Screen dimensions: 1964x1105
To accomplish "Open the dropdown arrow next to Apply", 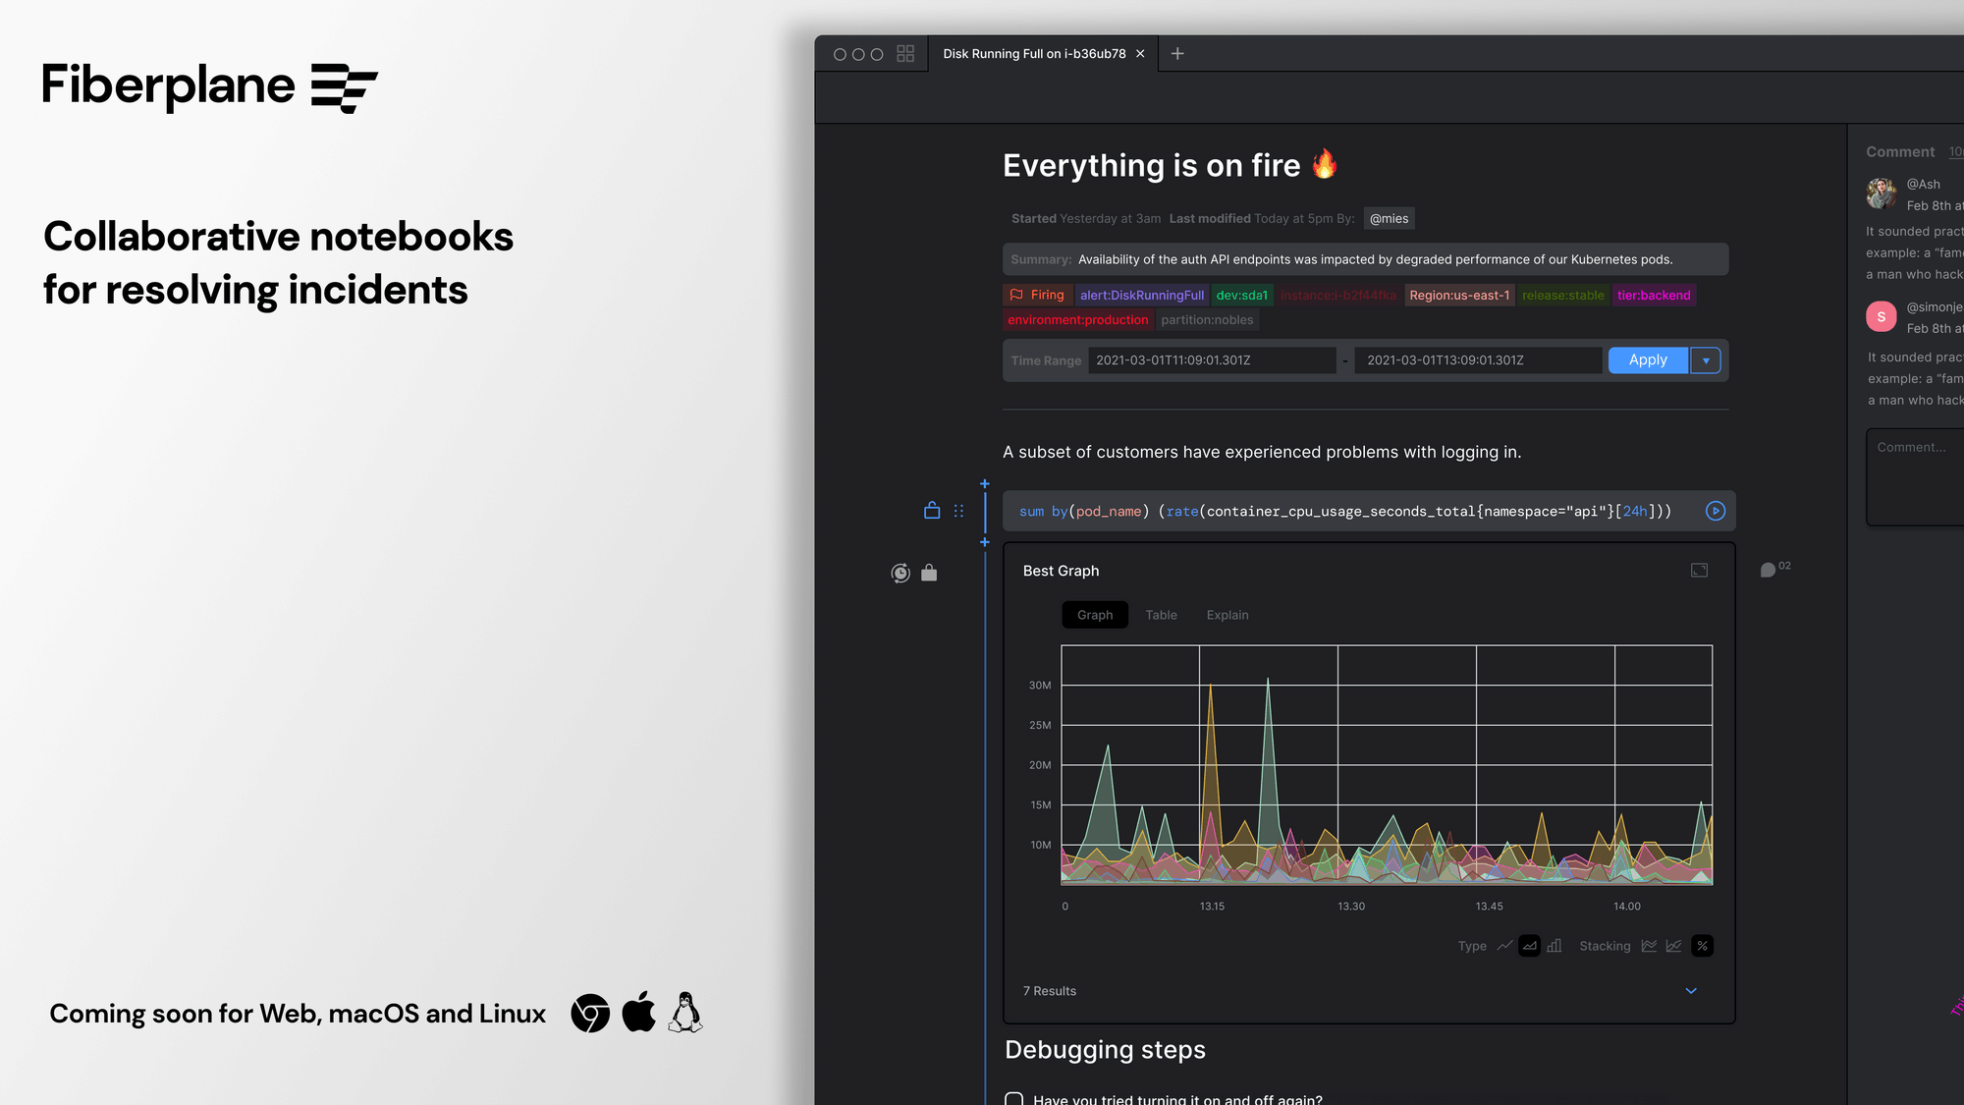I will (x=1706, y=360).
